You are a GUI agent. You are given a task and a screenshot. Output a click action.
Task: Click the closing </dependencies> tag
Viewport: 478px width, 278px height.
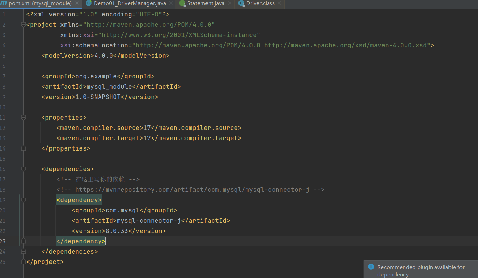69,252
